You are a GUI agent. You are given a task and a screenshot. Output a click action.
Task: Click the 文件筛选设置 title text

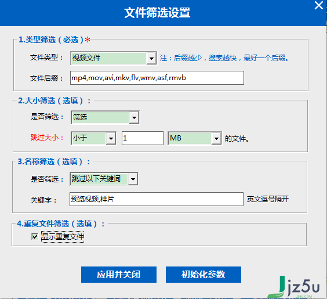pos(157,13)
